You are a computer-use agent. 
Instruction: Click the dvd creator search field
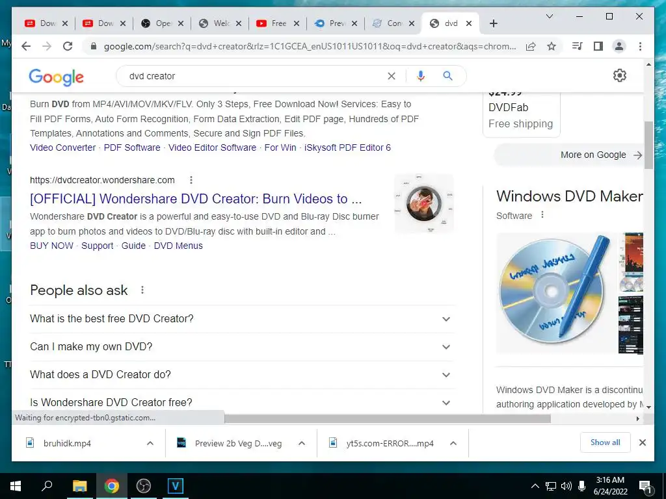click(255, 76)
